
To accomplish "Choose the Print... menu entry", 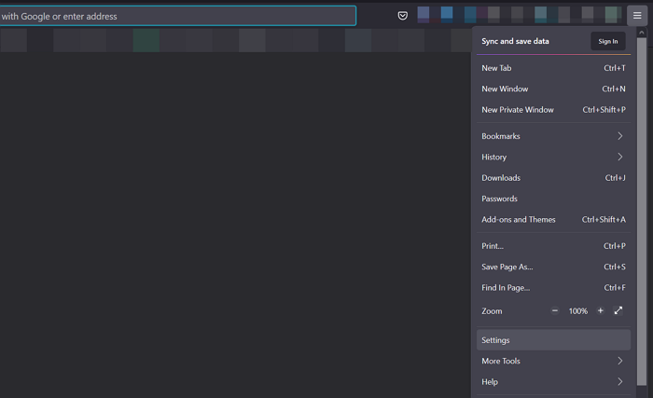I will (x=553, y=246).
